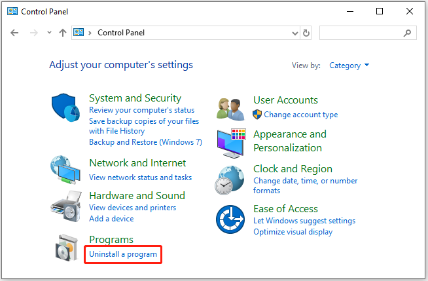The height and width of the screenshot is (281, 428).
Task: Open the Change account type link
Action: tap(301, 115)
